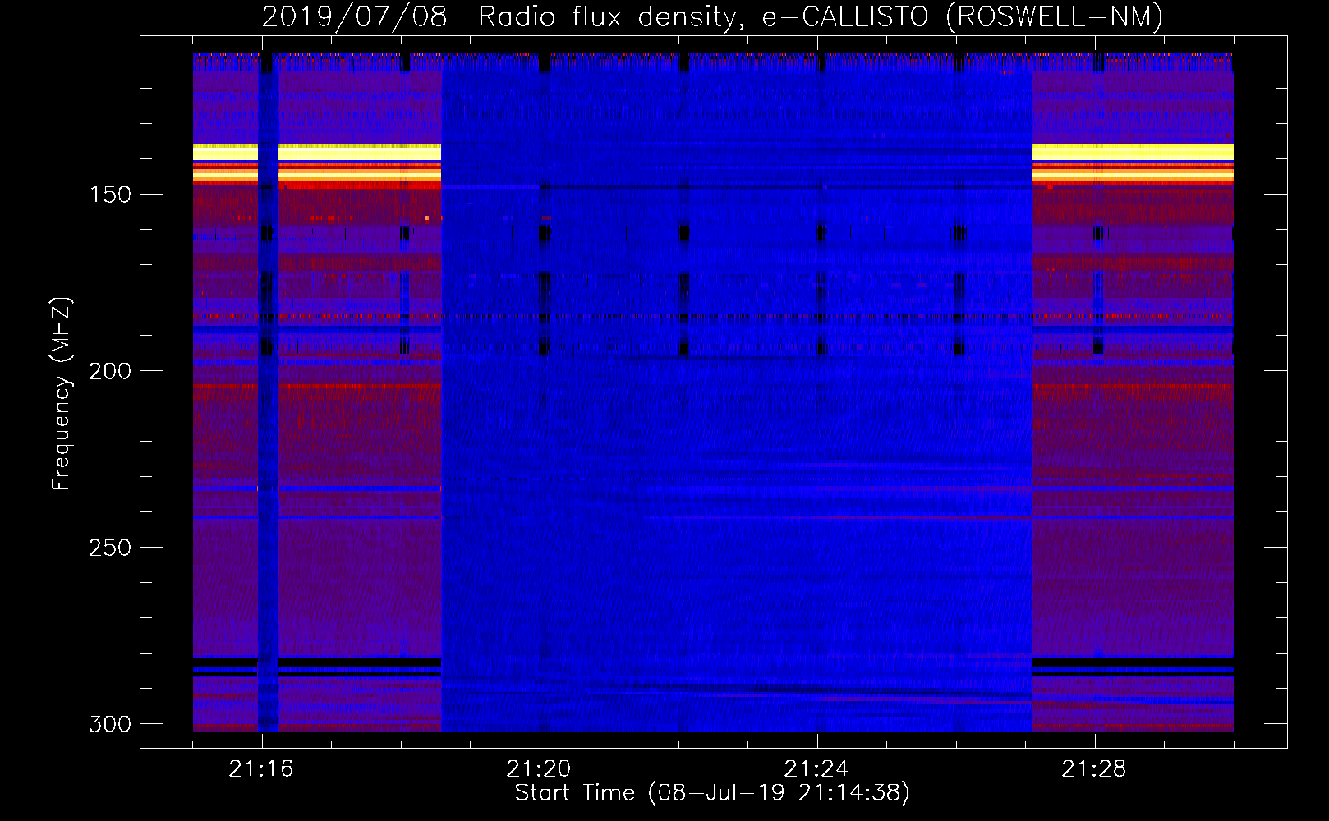Click the "Frequency (MHZ)" axis label
Viewport: 1329px width, 821px height.
[62, 394]
